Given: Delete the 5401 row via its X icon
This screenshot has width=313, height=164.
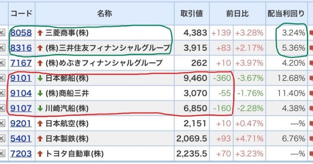Looking at the screenshot, I should tap(2, 139).
